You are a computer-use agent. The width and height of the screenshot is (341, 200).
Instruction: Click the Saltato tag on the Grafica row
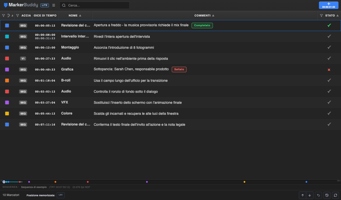179,69
